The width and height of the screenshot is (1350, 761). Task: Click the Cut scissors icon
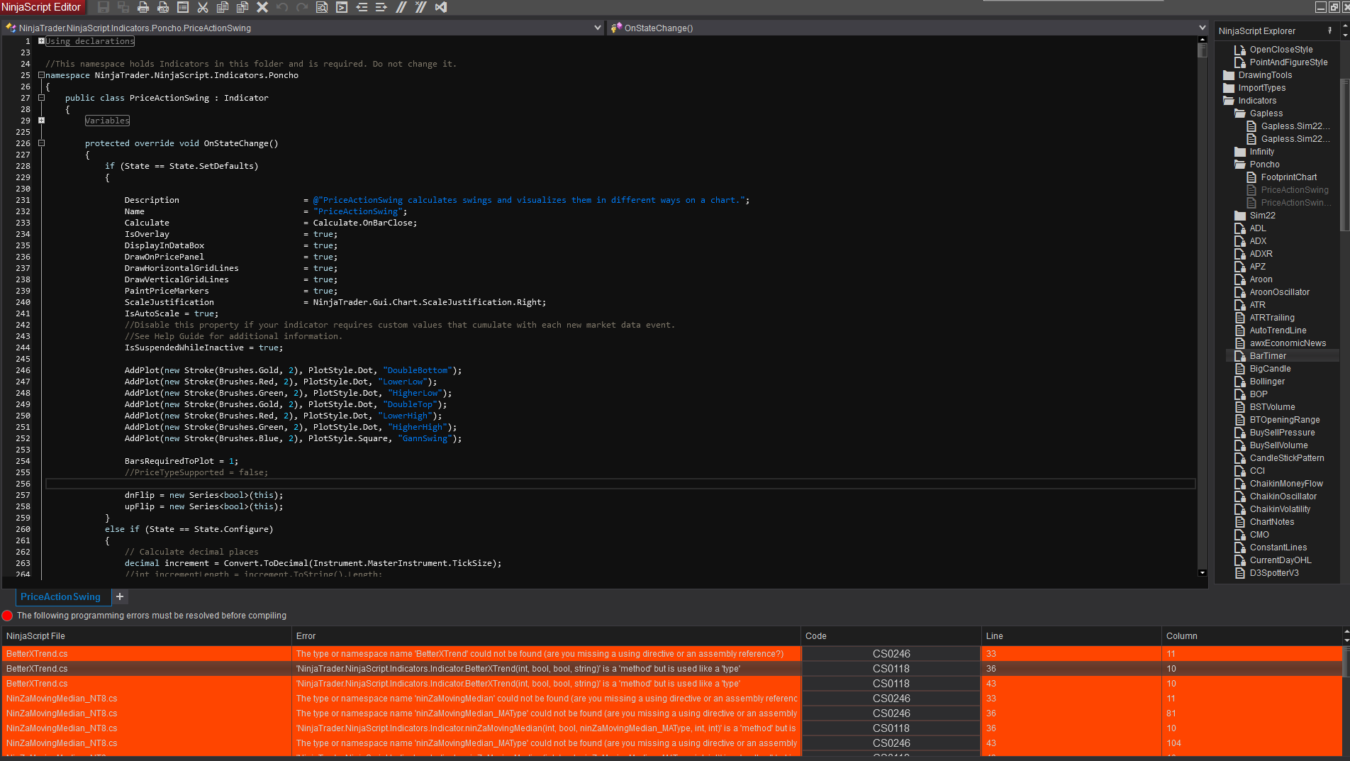pyautogui.click(x=203, y=7)
